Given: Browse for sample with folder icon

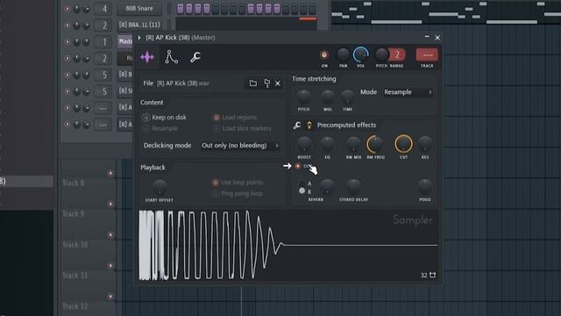Looking at the screenshot, I should [253, 83].
